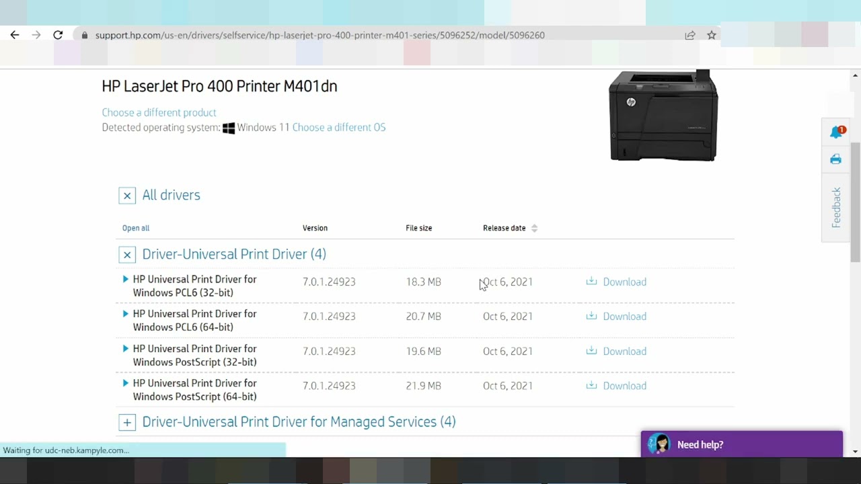Click the Open all link
Screen dimensions: 861x484
click(x=136, y=228)
